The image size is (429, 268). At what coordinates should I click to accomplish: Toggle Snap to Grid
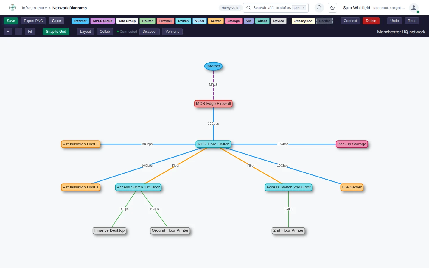(56, 32)
